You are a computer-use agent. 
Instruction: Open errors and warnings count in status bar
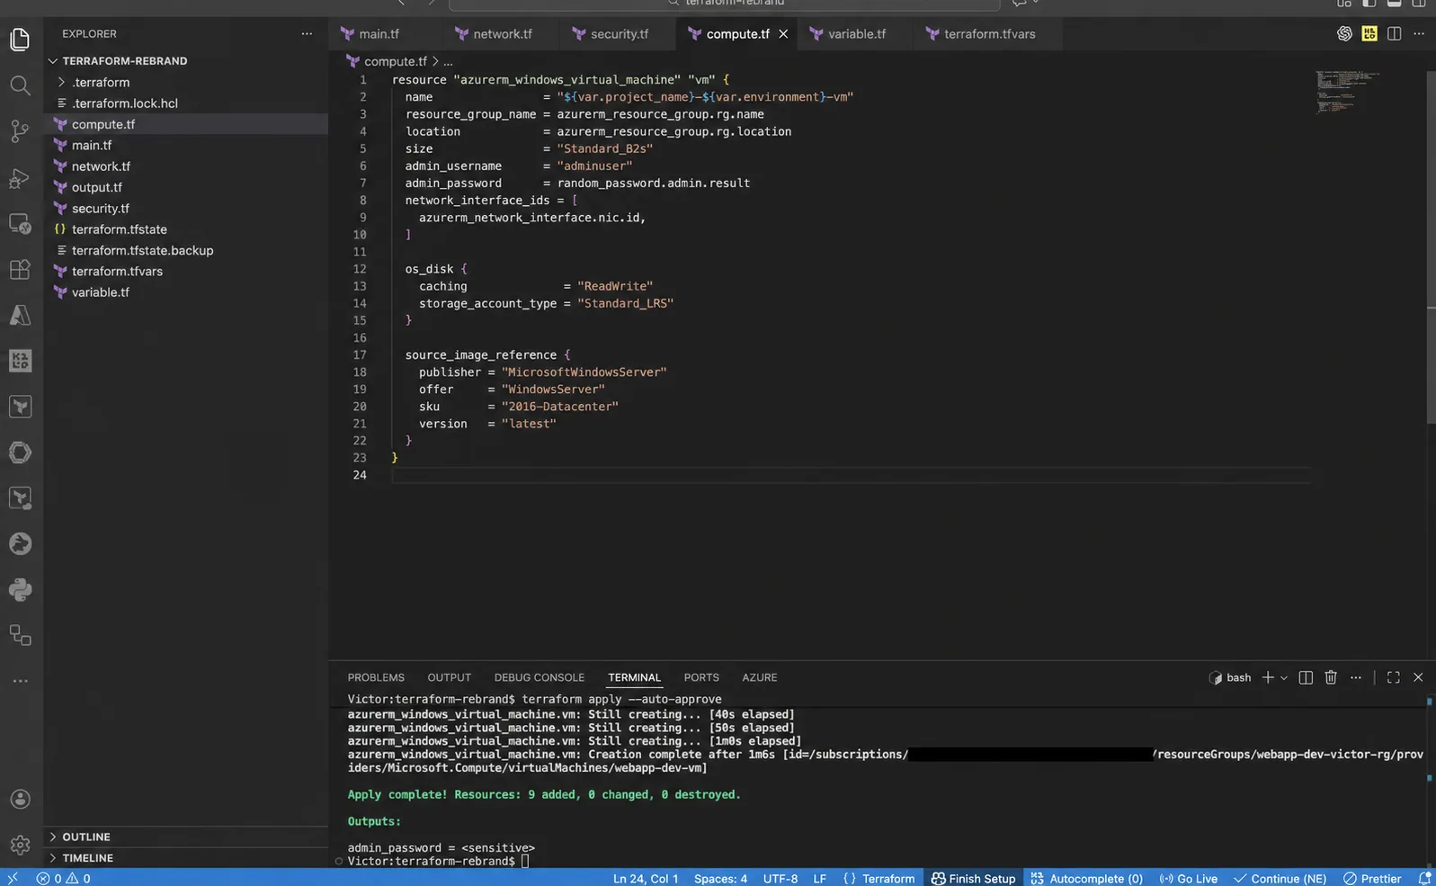[63, 878]
